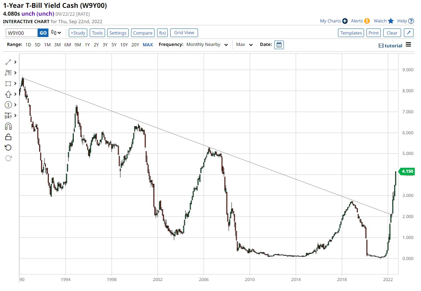421x291 pixels.
Task: Expand the Fibonacci tools submenu arrow
Action: click(x=15, y=73)
